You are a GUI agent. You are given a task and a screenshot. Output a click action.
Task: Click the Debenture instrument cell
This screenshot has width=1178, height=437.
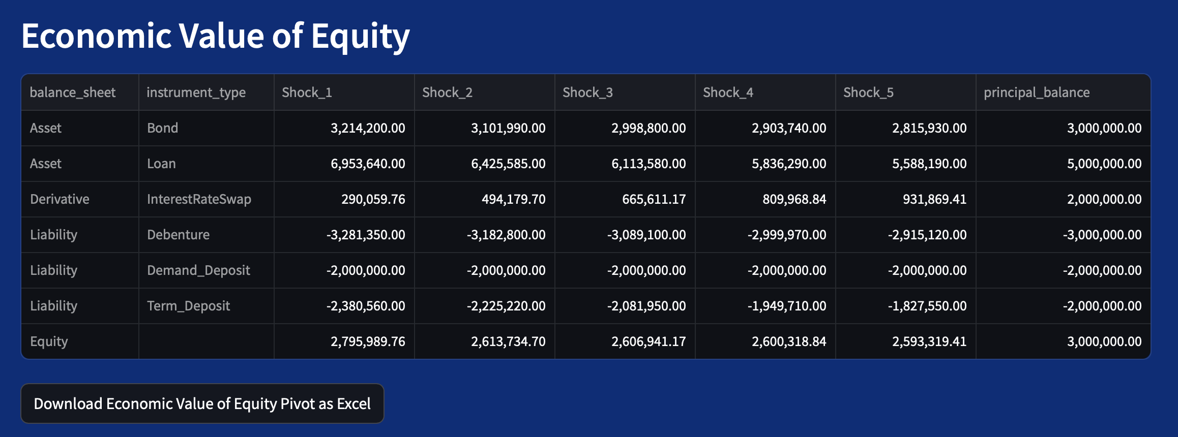178,235
